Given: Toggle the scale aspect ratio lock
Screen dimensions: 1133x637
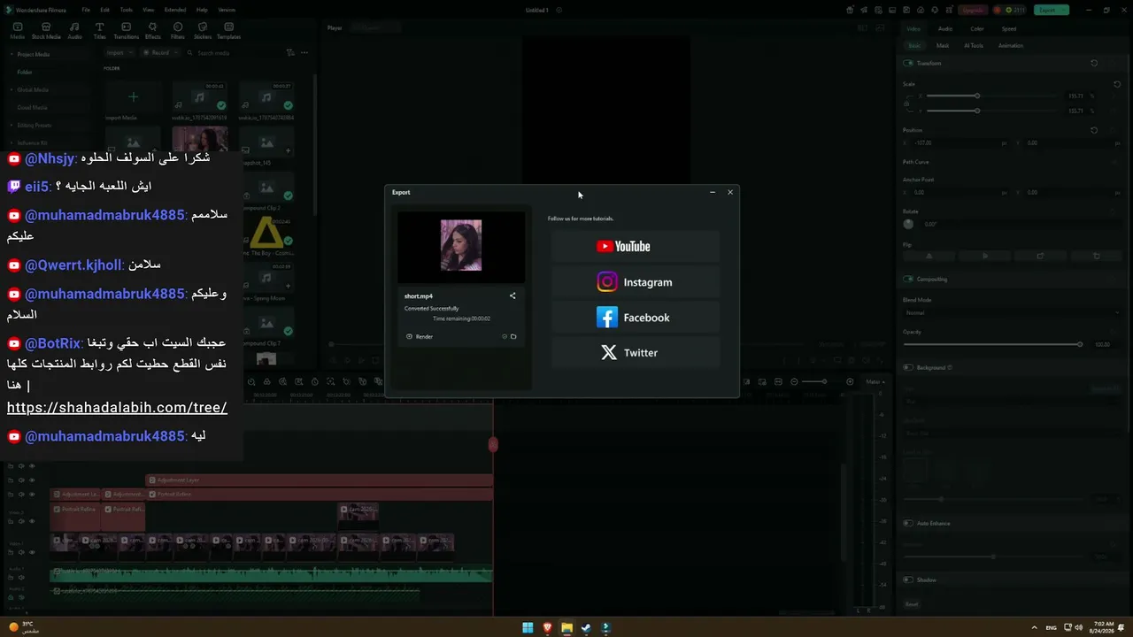Looking at the screenshot, I should click(906, 104).
